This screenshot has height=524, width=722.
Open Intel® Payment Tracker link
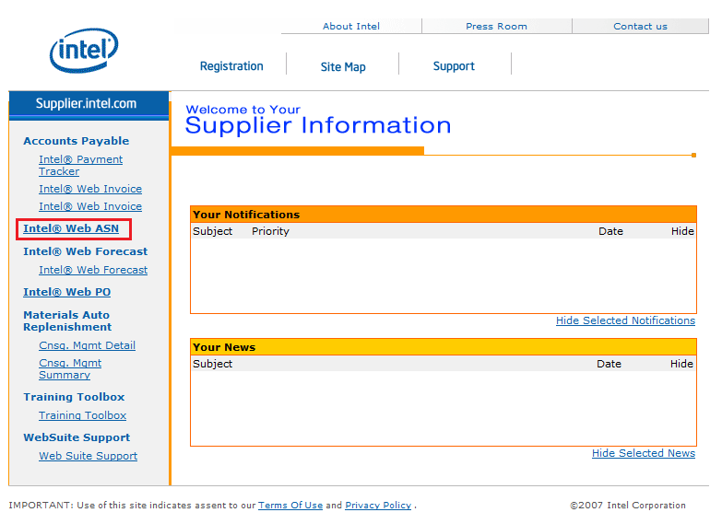click(80, 165)
